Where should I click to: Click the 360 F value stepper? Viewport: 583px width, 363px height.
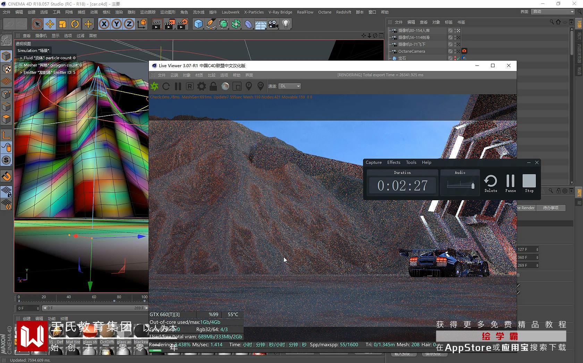[x=537, y=257]
